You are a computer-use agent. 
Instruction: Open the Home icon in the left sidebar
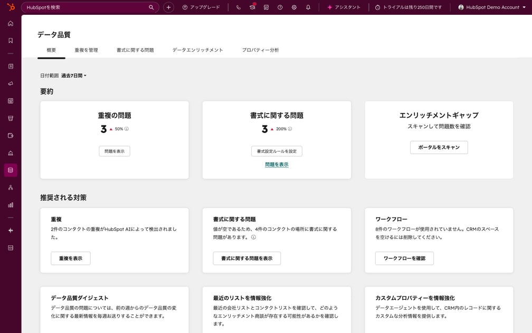click(10, 23)
